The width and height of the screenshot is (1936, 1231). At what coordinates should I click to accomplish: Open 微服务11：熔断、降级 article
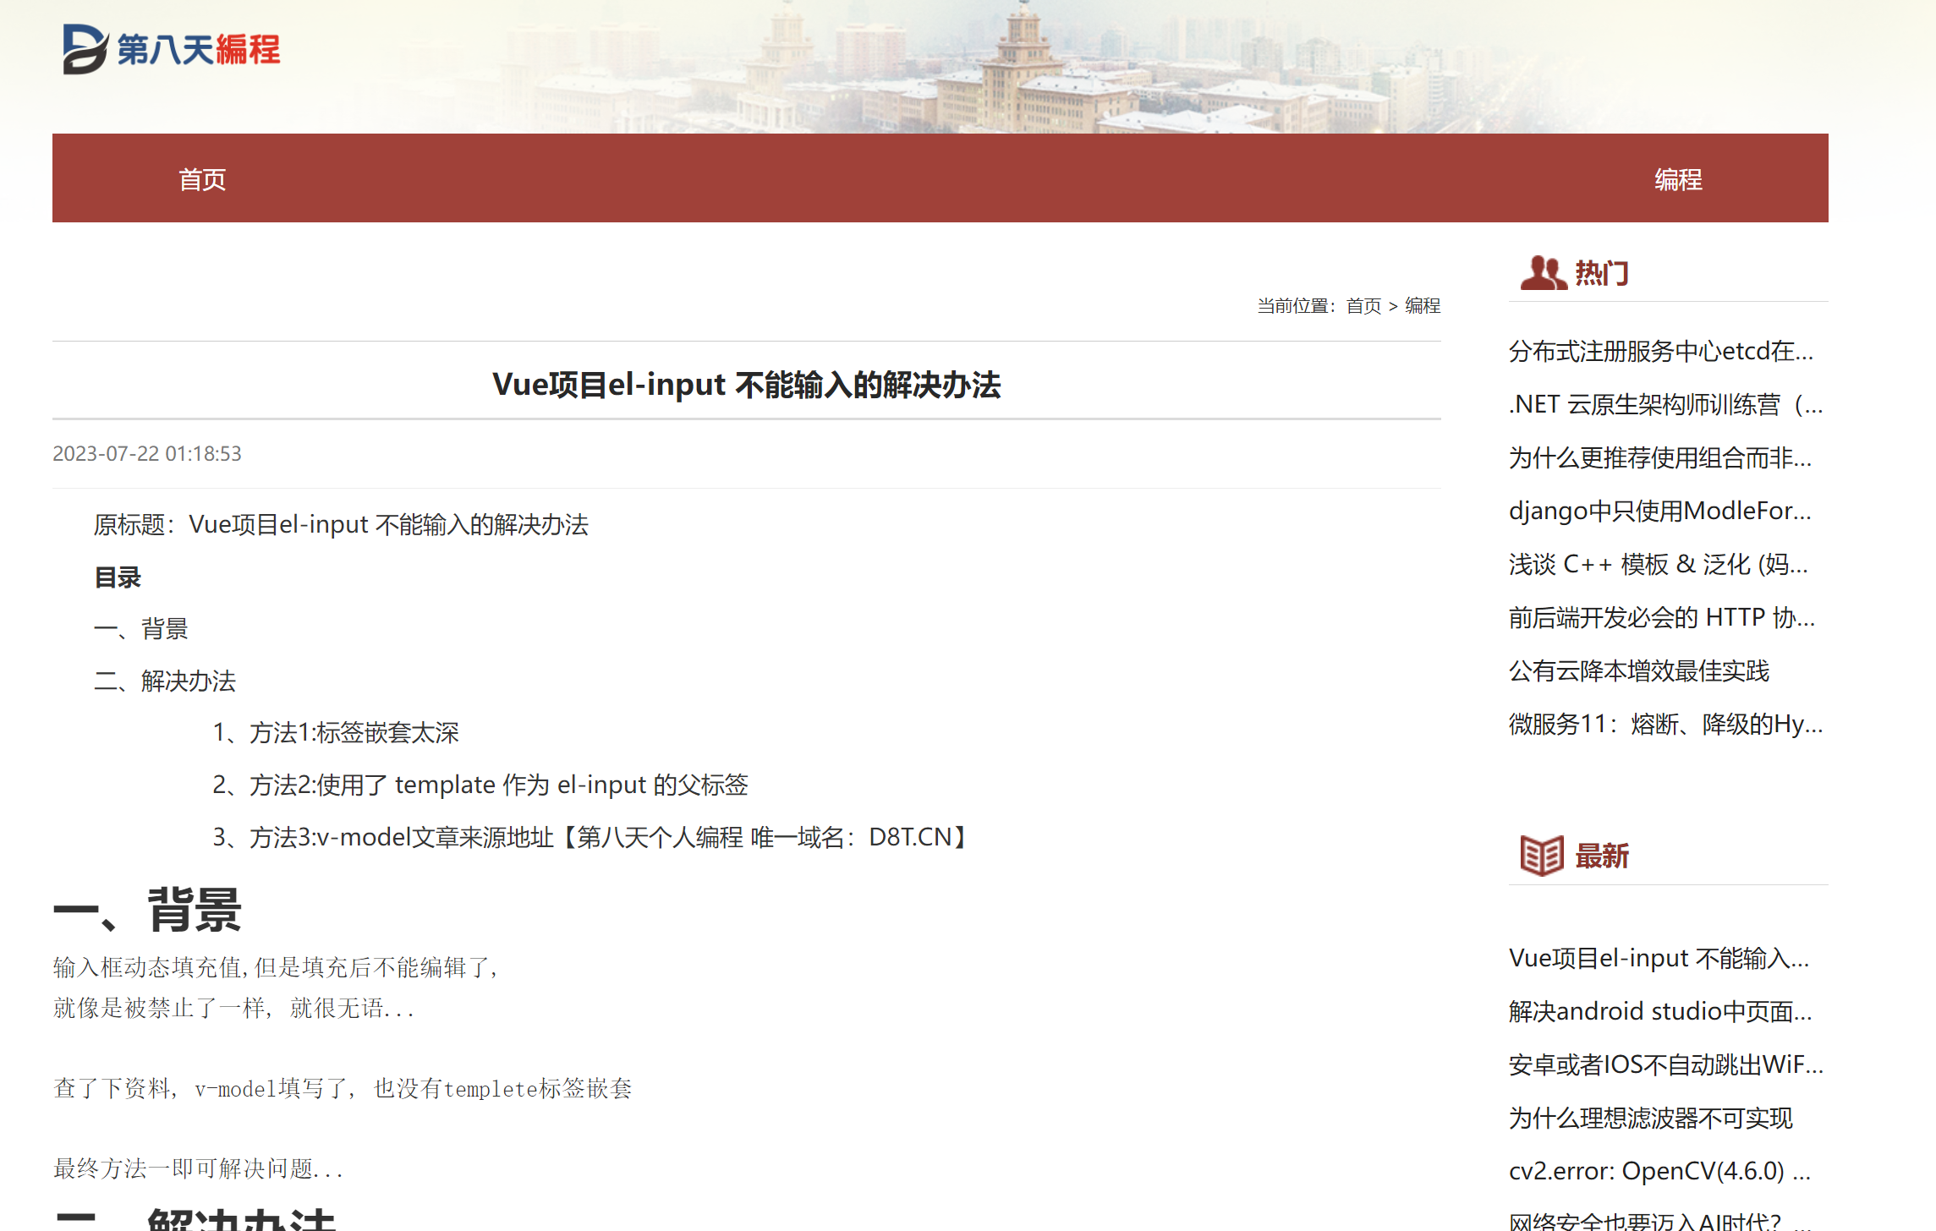[1665, 725]
